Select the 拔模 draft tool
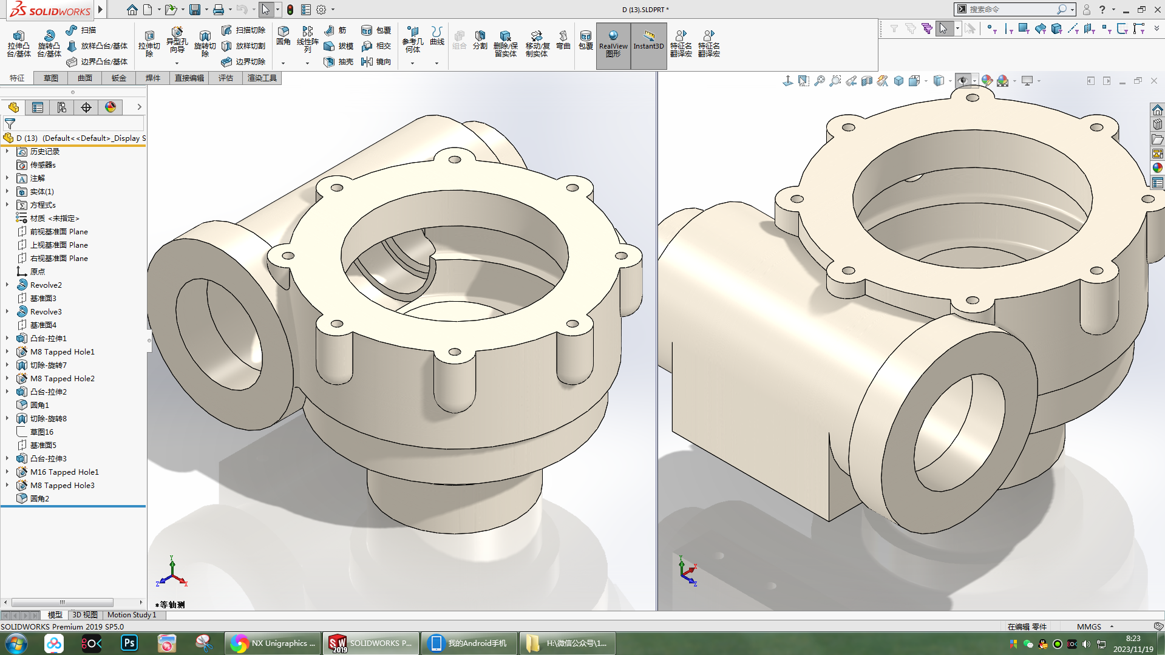The width and height of the screenshot is (1165, 655). click(x=339, y=46)
